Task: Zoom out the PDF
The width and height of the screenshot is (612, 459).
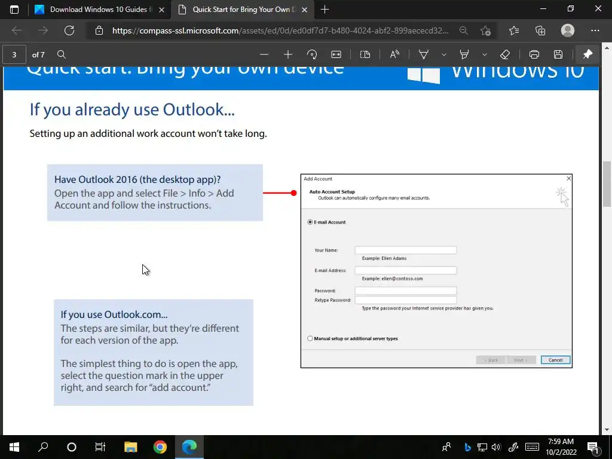Action: [x=264, y=54]
